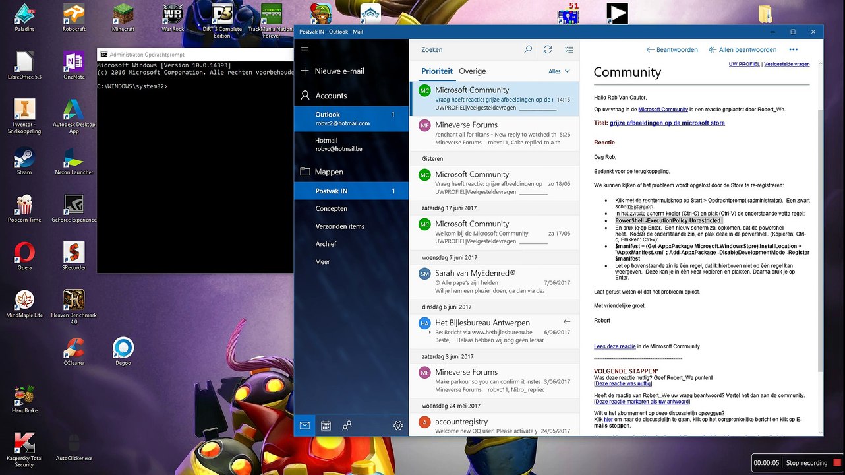Viewport: 845px width, 475px height.
Task: Open the Het Bijlesbureau Antwerpen email
Action: pyautogui.click(x=494, y=331)
